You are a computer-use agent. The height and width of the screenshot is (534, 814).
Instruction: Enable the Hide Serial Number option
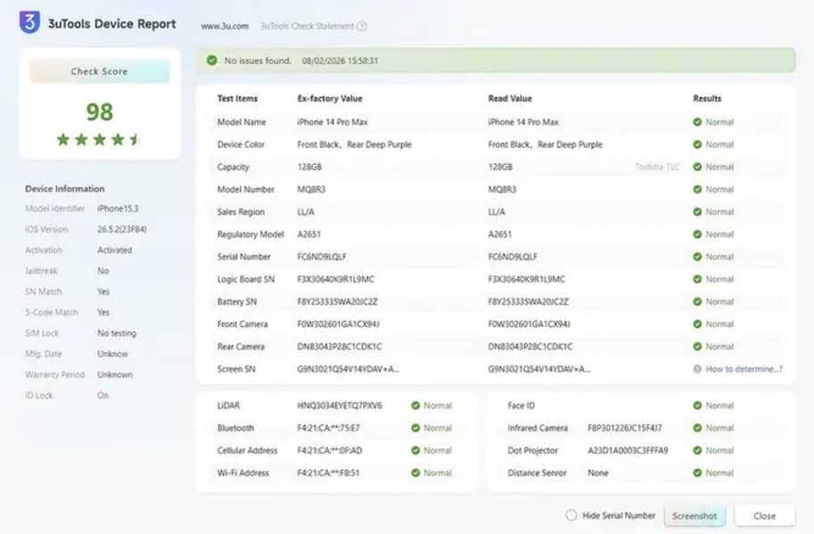(571, 515)
